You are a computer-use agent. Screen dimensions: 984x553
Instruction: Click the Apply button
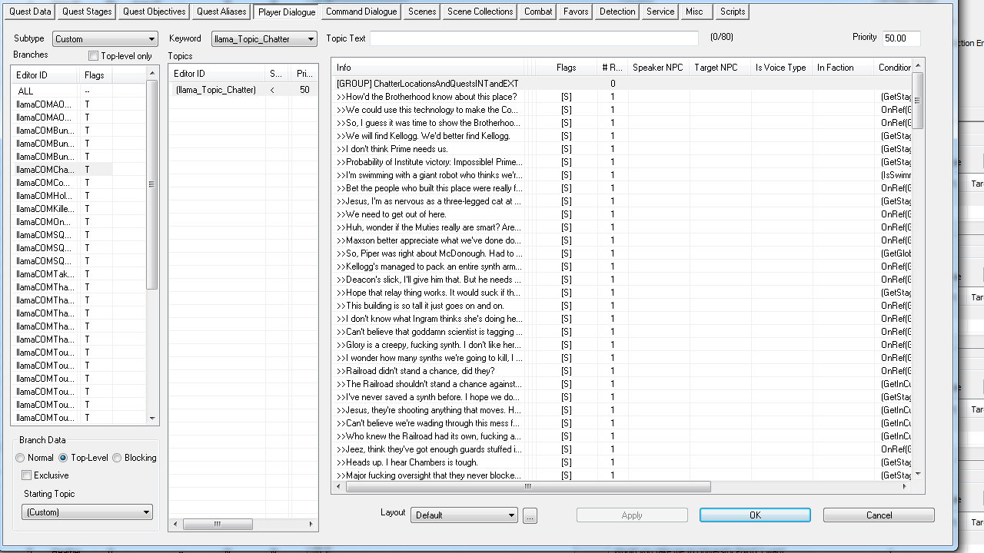[632, 515]
